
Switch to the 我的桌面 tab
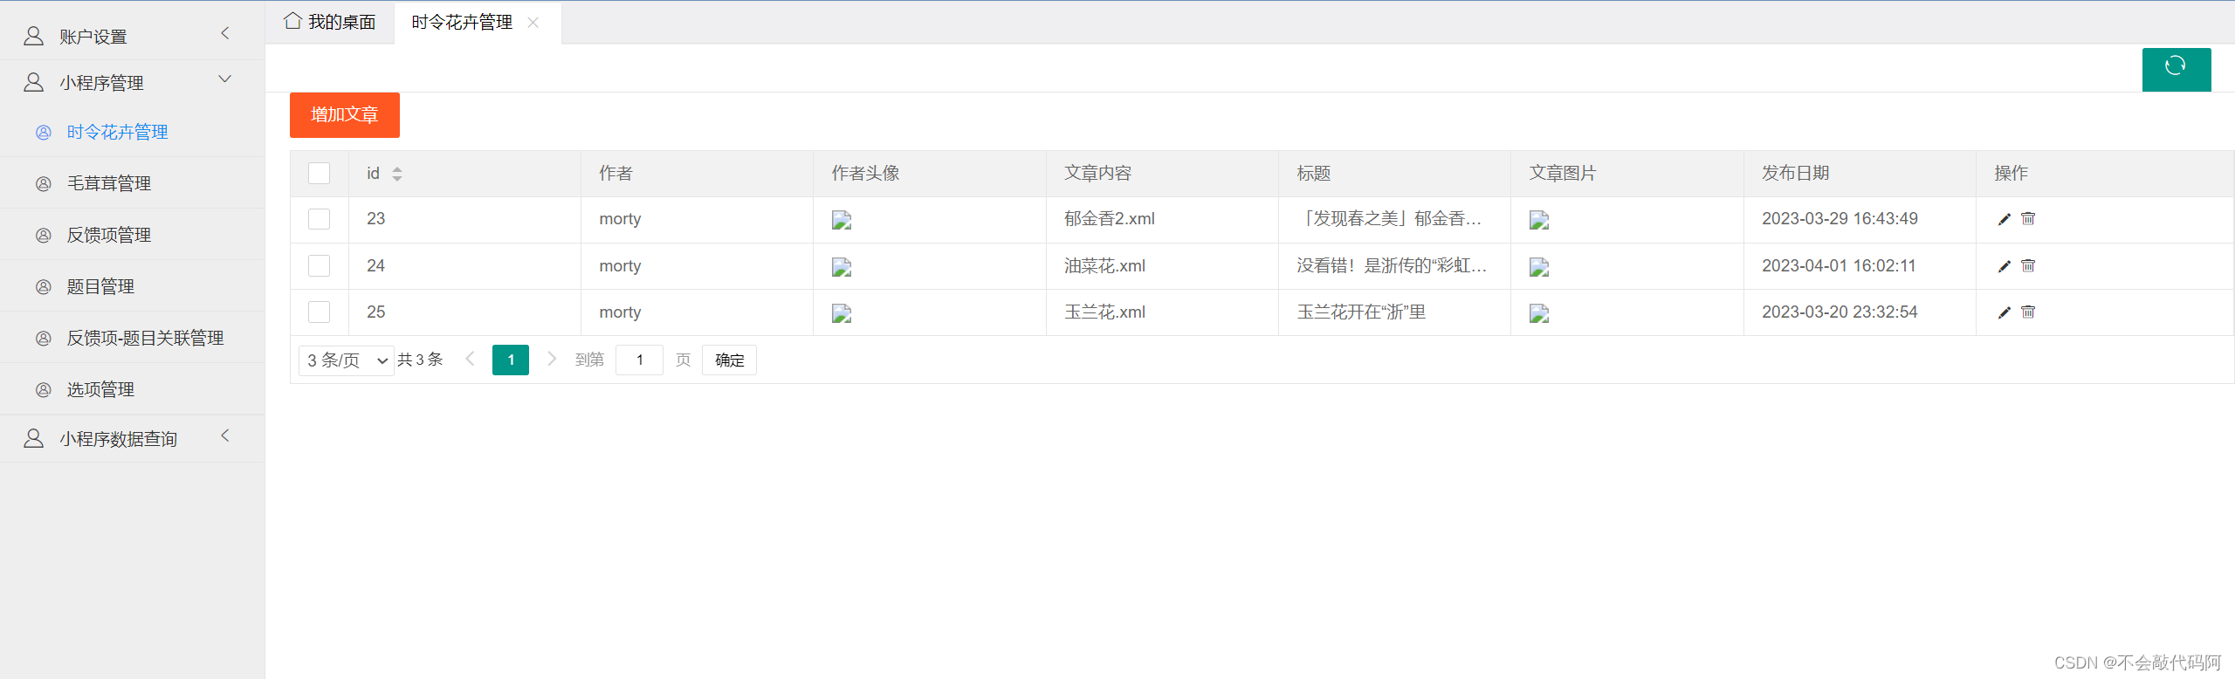tap(330, 22)
